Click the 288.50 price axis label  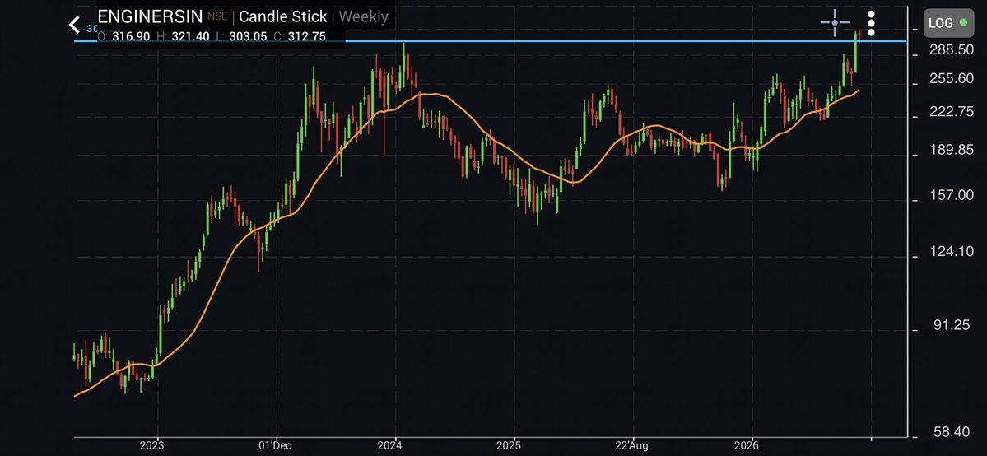[952, 49]
